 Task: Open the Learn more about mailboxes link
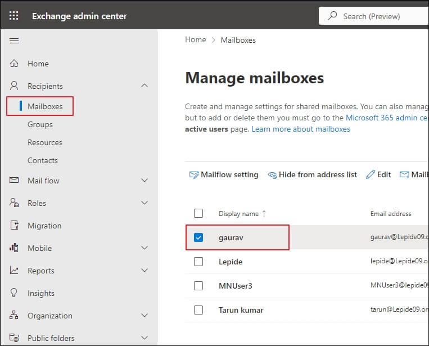point(301,129)
